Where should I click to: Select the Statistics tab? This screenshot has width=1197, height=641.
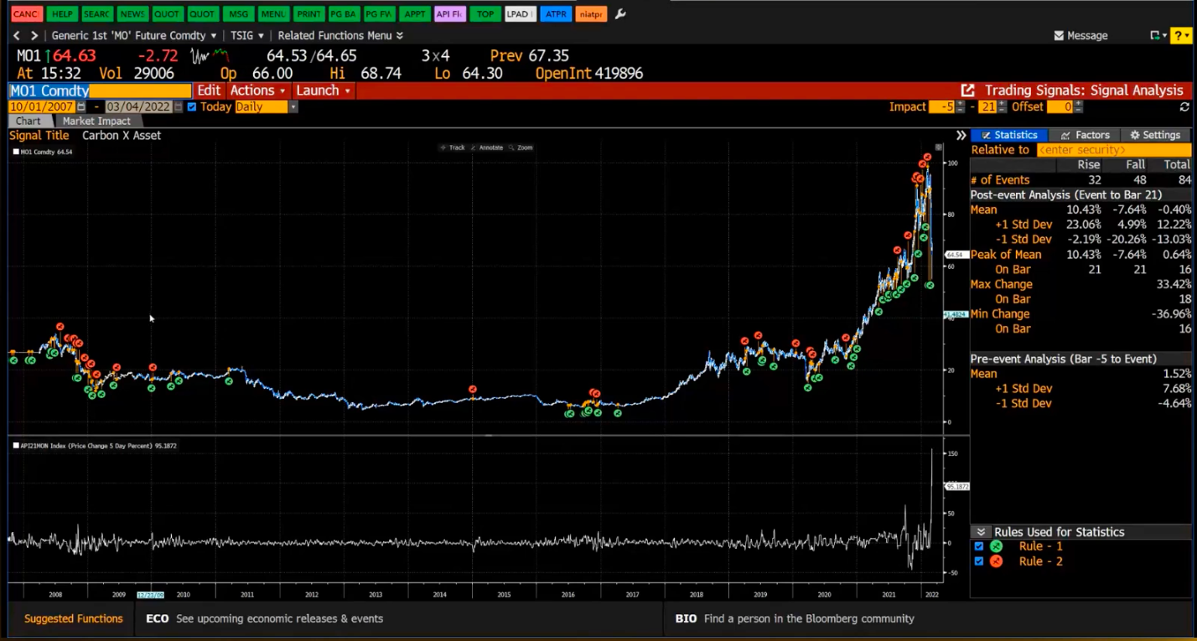click(x=1009, y=135)
